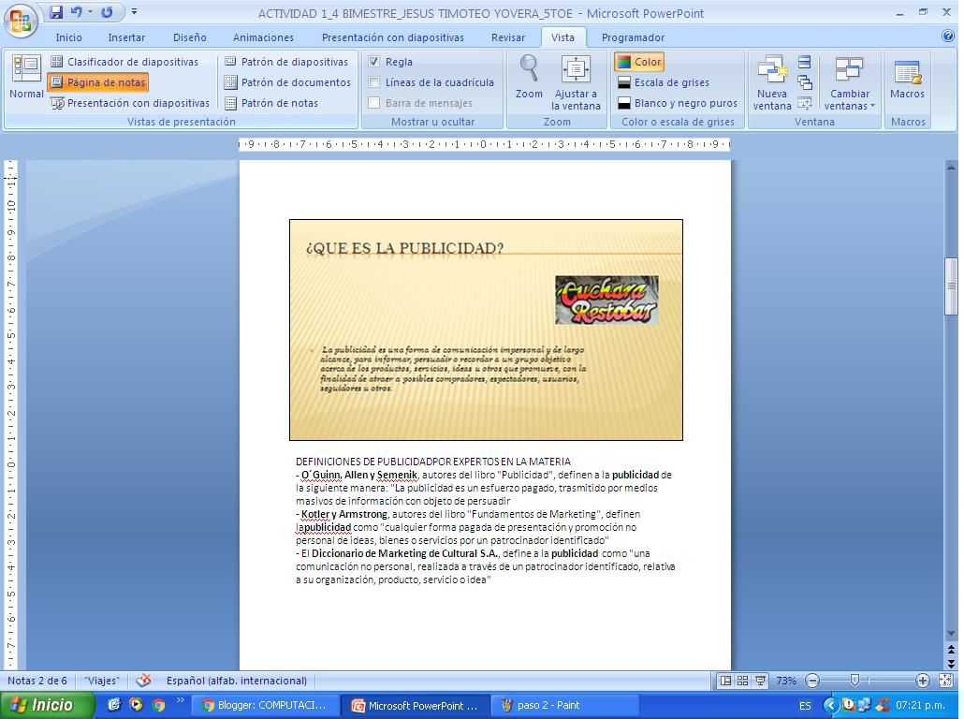Open the Zoom dialog magnifier
The image size is (964, 719).
529,77
